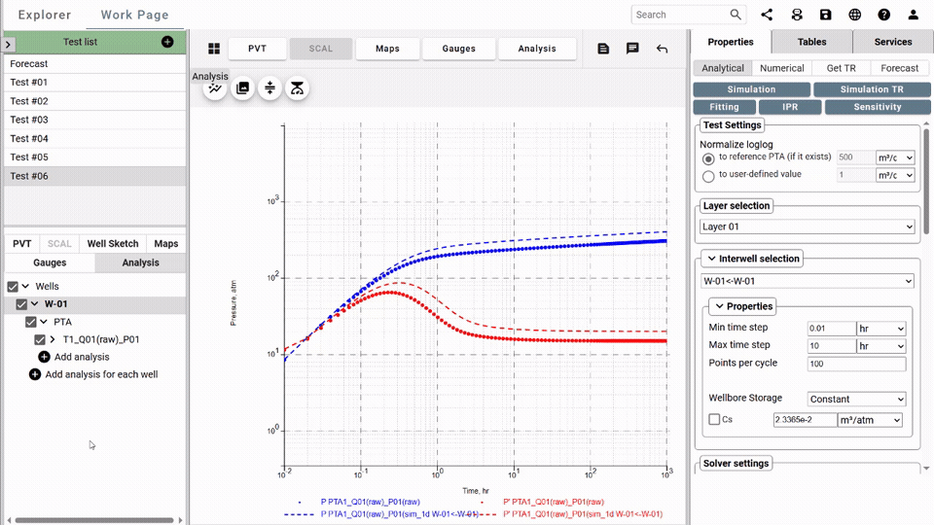Add a new test with plus icon
This screenshot has height=525, width=934.
(167, 42)
